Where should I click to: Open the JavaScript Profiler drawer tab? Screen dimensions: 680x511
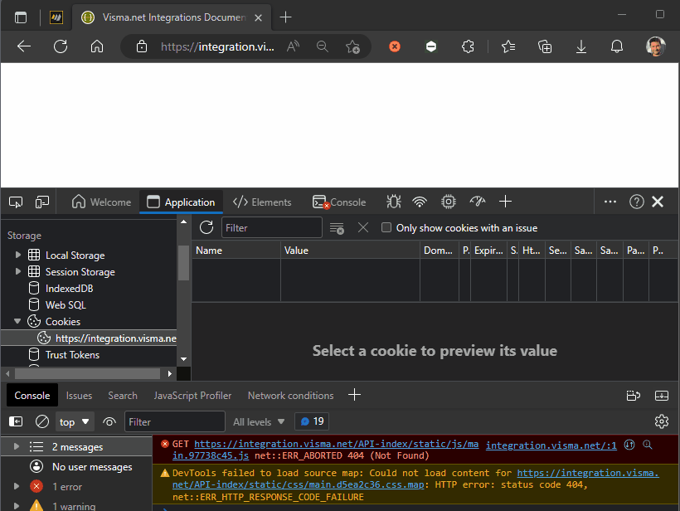[192, 396]
